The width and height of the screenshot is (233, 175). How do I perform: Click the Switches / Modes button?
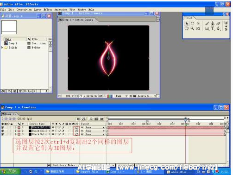[64, 165]
